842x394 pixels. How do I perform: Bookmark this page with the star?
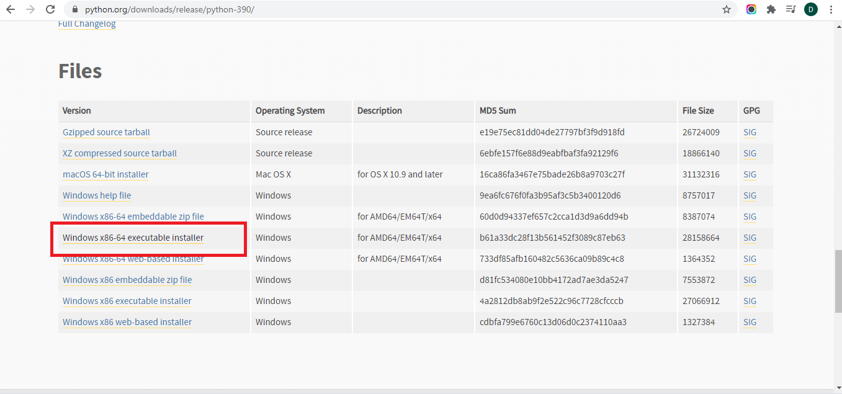click(x=727, y=9)
